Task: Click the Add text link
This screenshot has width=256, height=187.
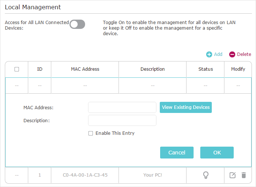Action: pyautogui.click(x=218, y=54)
